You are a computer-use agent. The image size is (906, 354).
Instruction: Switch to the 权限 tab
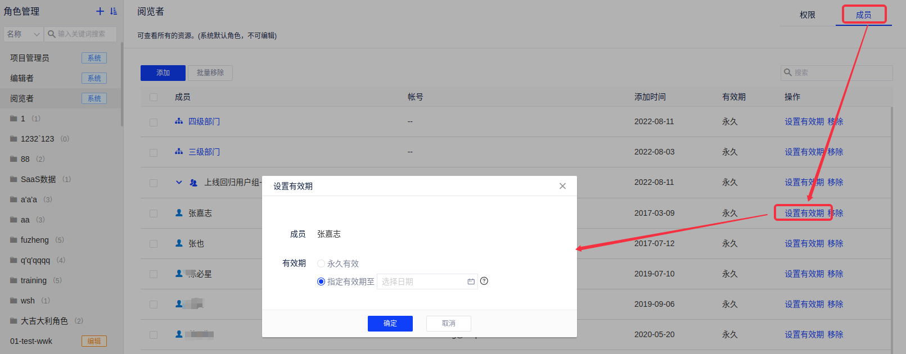807,15
